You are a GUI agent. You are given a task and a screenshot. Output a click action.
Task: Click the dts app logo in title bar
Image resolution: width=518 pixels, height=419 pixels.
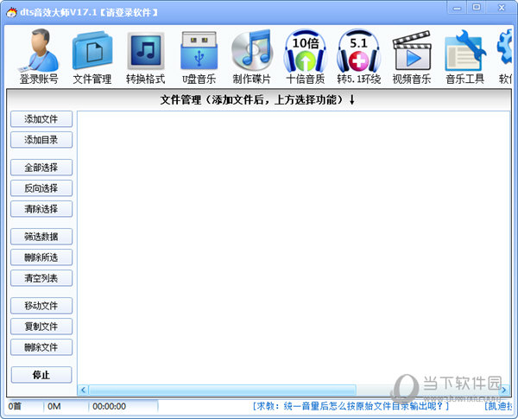pos(11,13)
